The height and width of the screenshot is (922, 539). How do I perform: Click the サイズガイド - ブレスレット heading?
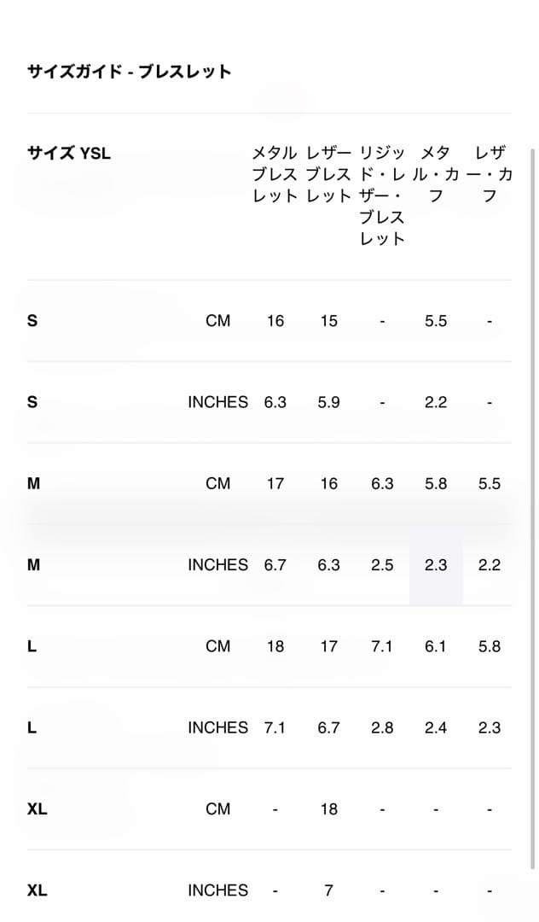[x=129, y=72]
